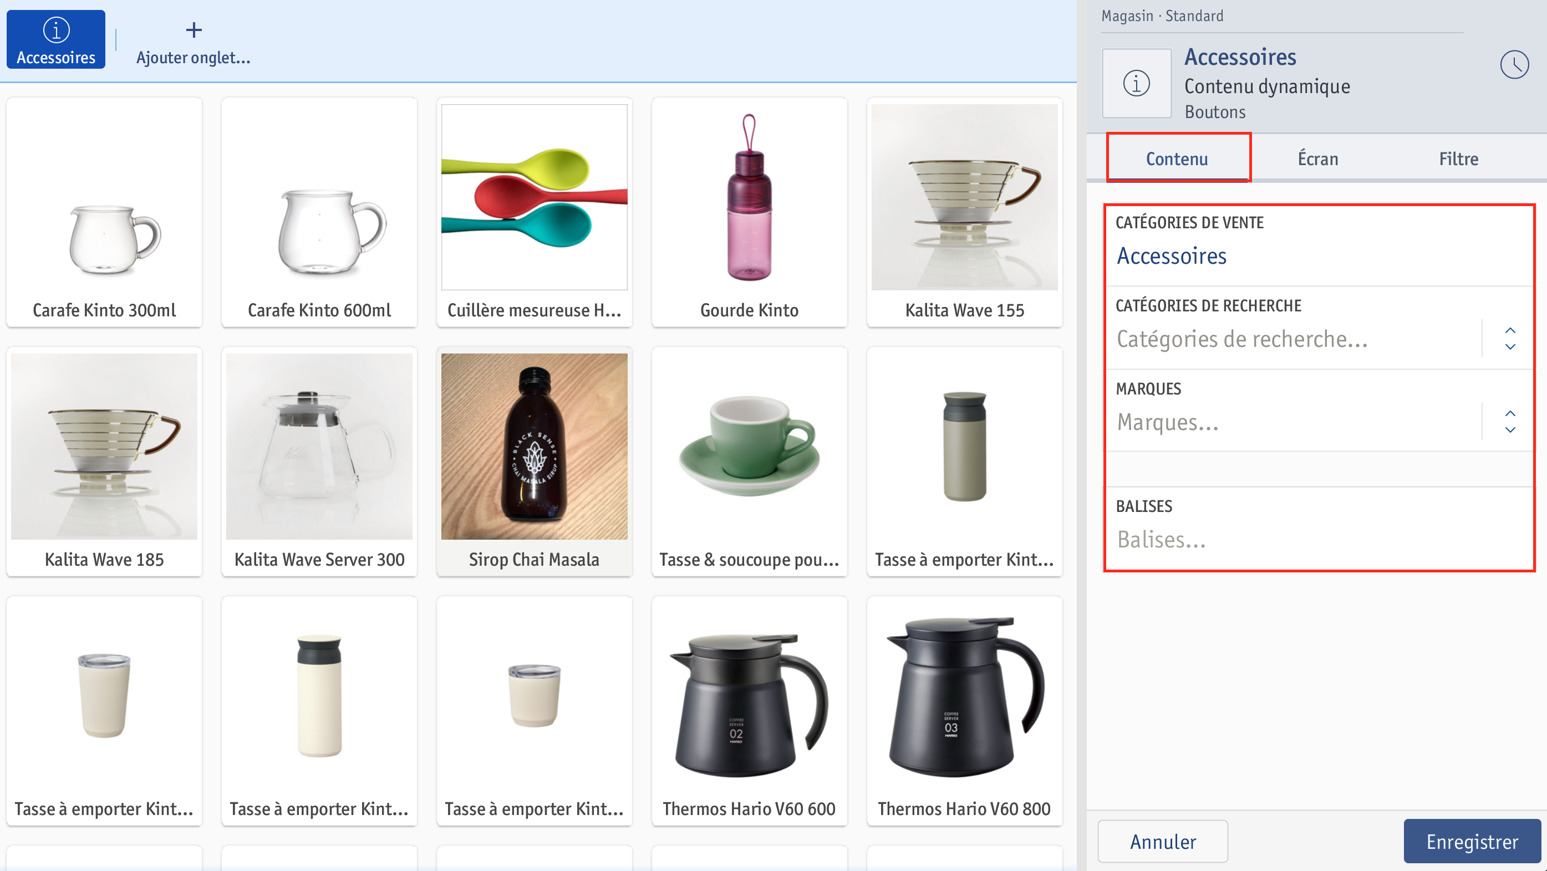
Task: Select the Kalita Wave Server 300 product
Action: click(x=319, y=462)
